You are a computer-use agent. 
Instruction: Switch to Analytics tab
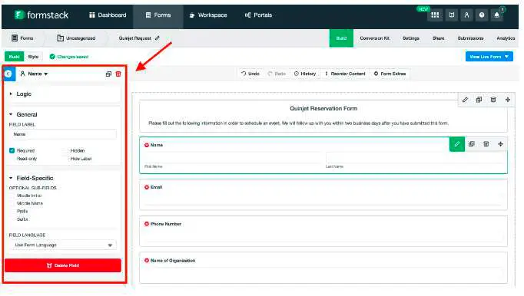tap(506, 38)
